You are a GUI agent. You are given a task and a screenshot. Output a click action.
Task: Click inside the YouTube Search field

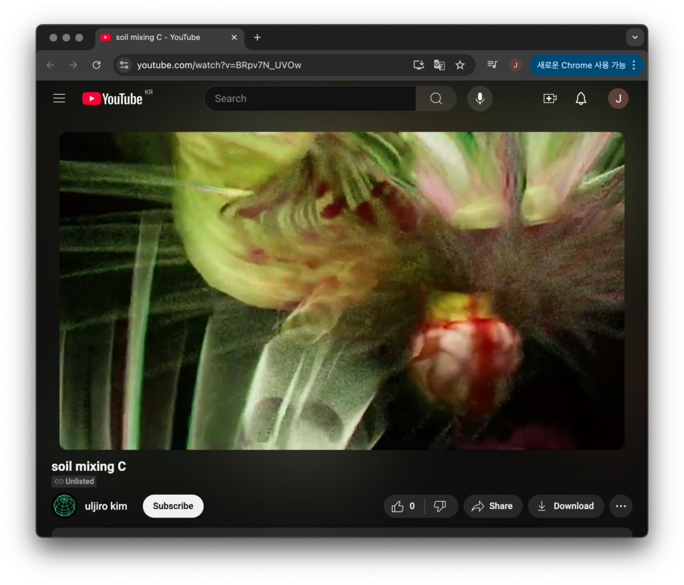pyautogui.click(x=311, y=99)
